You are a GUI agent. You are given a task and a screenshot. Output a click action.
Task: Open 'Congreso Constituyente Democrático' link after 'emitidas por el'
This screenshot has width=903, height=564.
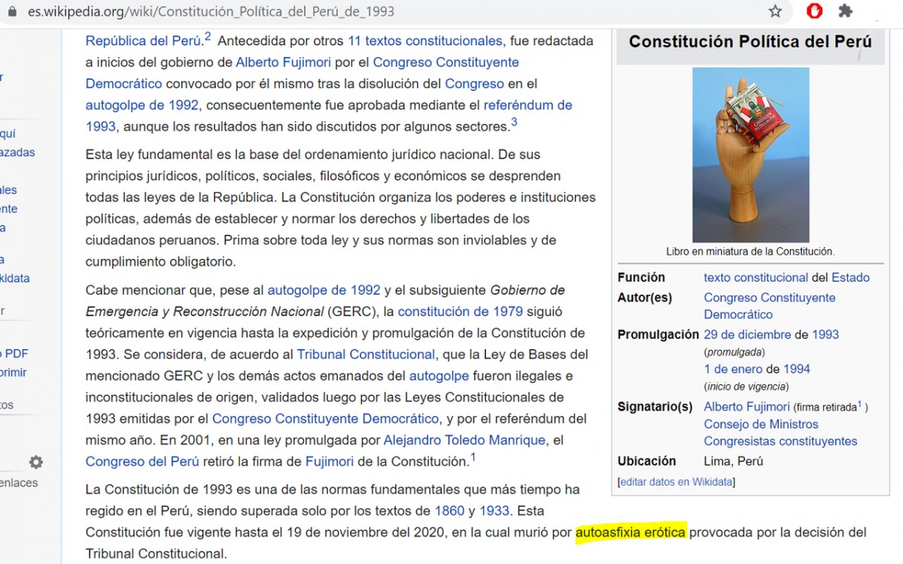(x=325, y=418)
